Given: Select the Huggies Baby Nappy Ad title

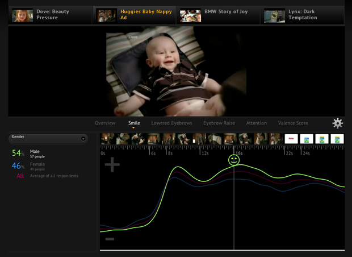Looking at the screenshot, I should 146,15.
